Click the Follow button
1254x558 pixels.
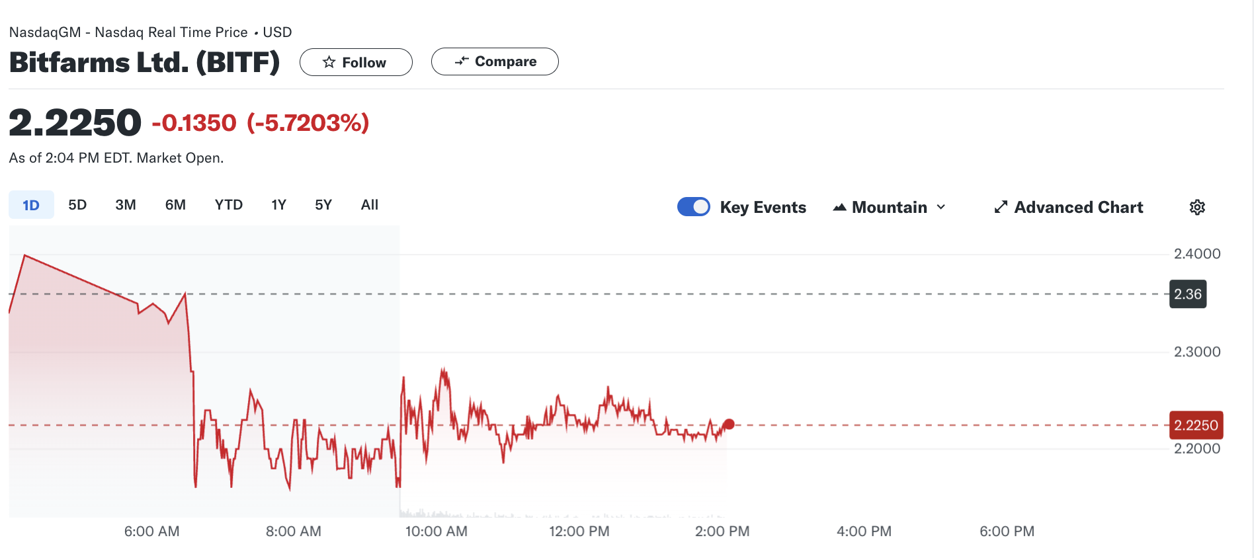[x=356, y=62]
